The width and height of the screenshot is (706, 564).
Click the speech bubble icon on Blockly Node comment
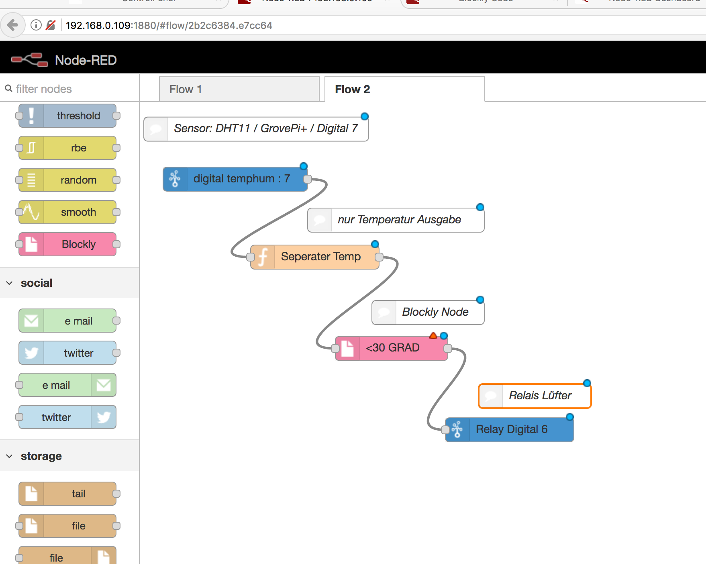[x=384, y=313]
